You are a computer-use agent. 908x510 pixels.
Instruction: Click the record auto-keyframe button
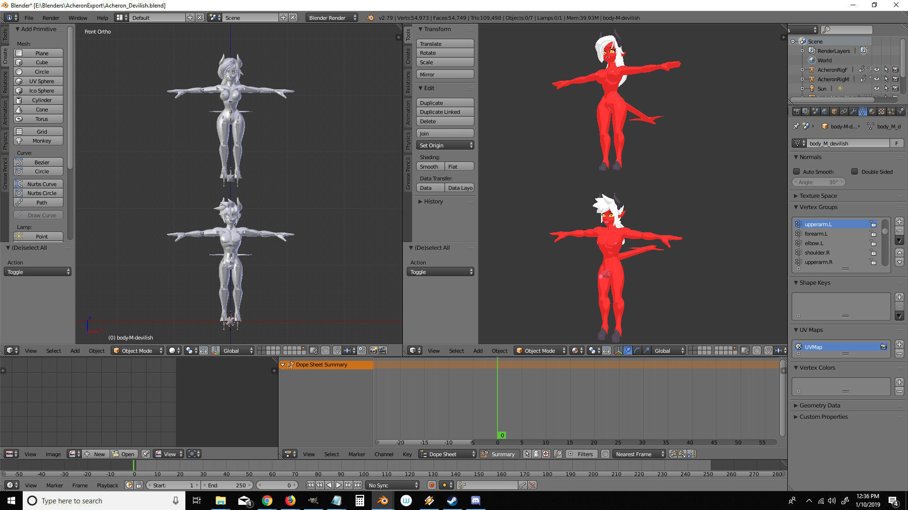pyautogui.click(x=431, y=485)
